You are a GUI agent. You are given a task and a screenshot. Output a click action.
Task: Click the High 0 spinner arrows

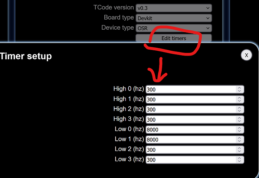pyautogui.click(x=239, y=89)
